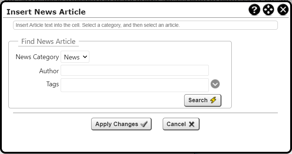The height and width of the screenshot is (154, 292).
Task: Click the Apply Changes button
Action: (x=121, y=124)
